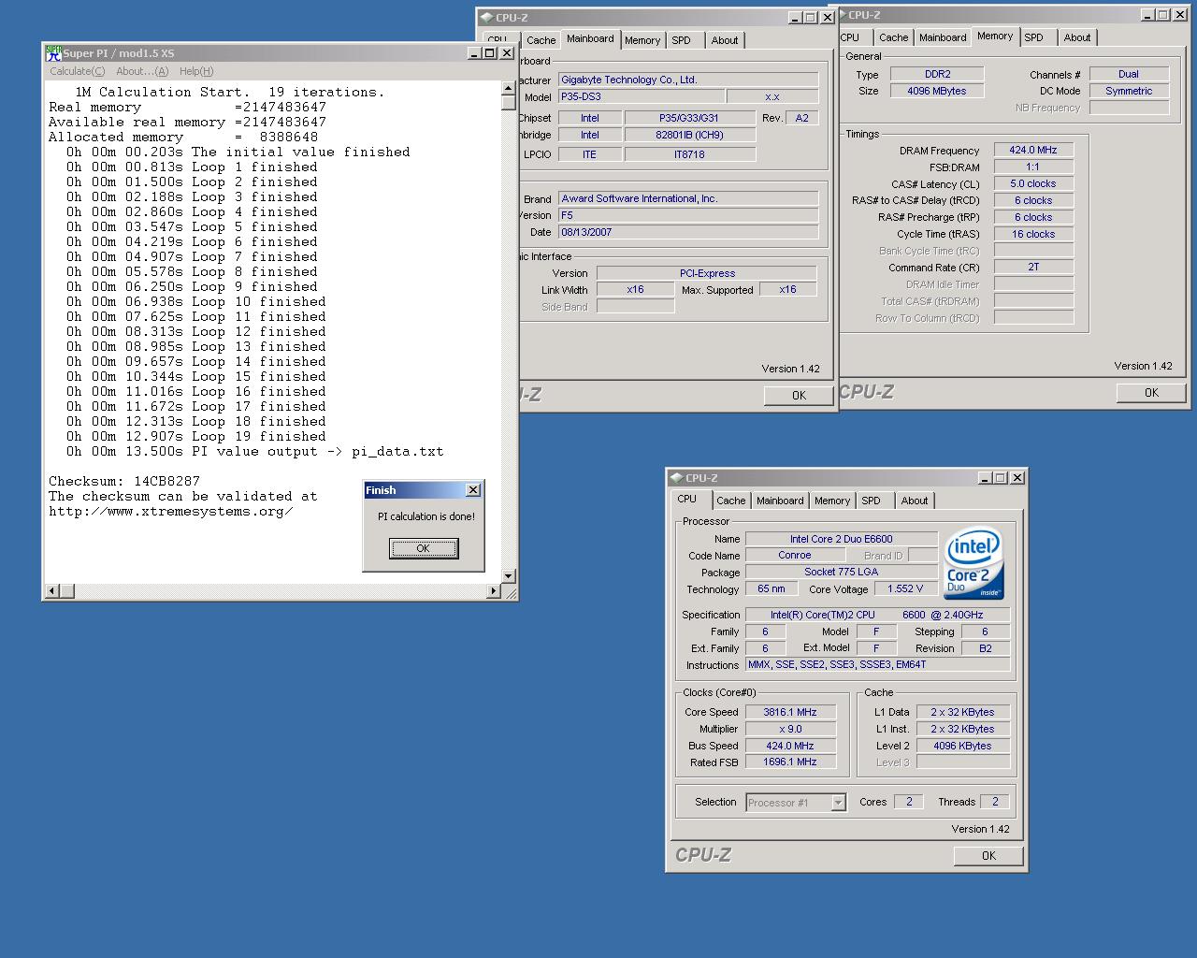Click the FSB:DRAM value 1:1
Screen dimensions: 1197x958
(x=1033, y=167)
